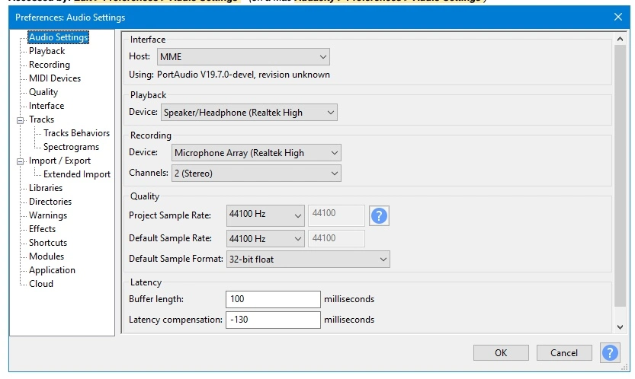Collapse the Import / Export tree node
The width and height of the screenshot is (635, 379).
(x=20, y=161)
